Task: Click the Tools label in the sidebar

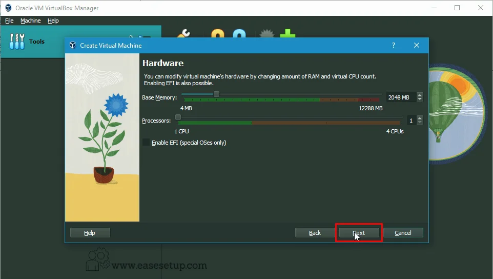Action: click(37, 42)
